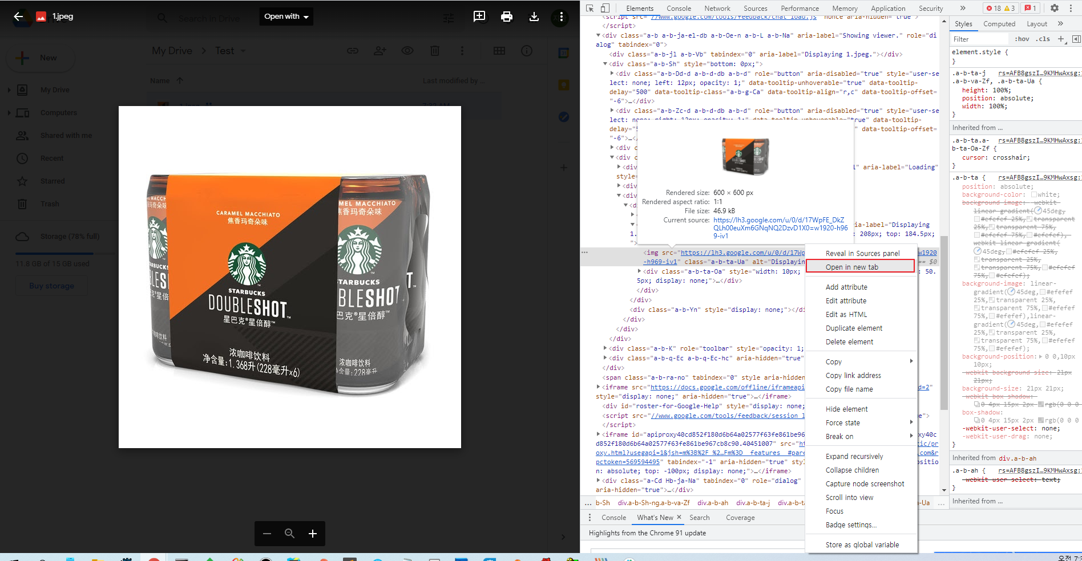Open background-color white swatch picker
The height and width of the screenshot is (561, 1082).
(x=1033, y=194)
